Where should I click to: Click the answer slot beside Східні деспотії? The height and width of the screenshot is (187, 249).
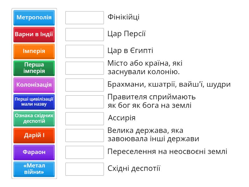85,169
